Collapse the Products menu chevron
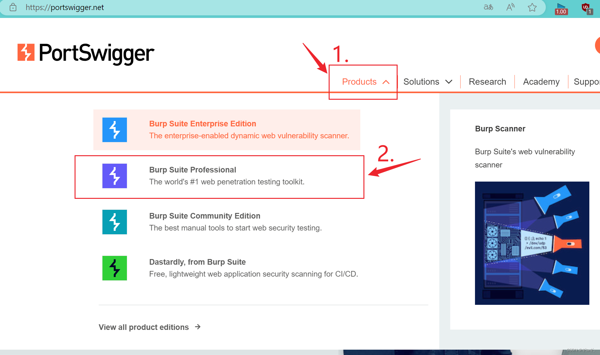Image resolution: width=600 pixels, height=355 pixels. (x=386, y=82)
